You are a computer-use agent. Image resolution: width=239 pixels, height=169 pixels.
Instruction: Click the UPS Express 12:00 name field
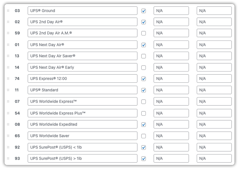coord(83,79)
